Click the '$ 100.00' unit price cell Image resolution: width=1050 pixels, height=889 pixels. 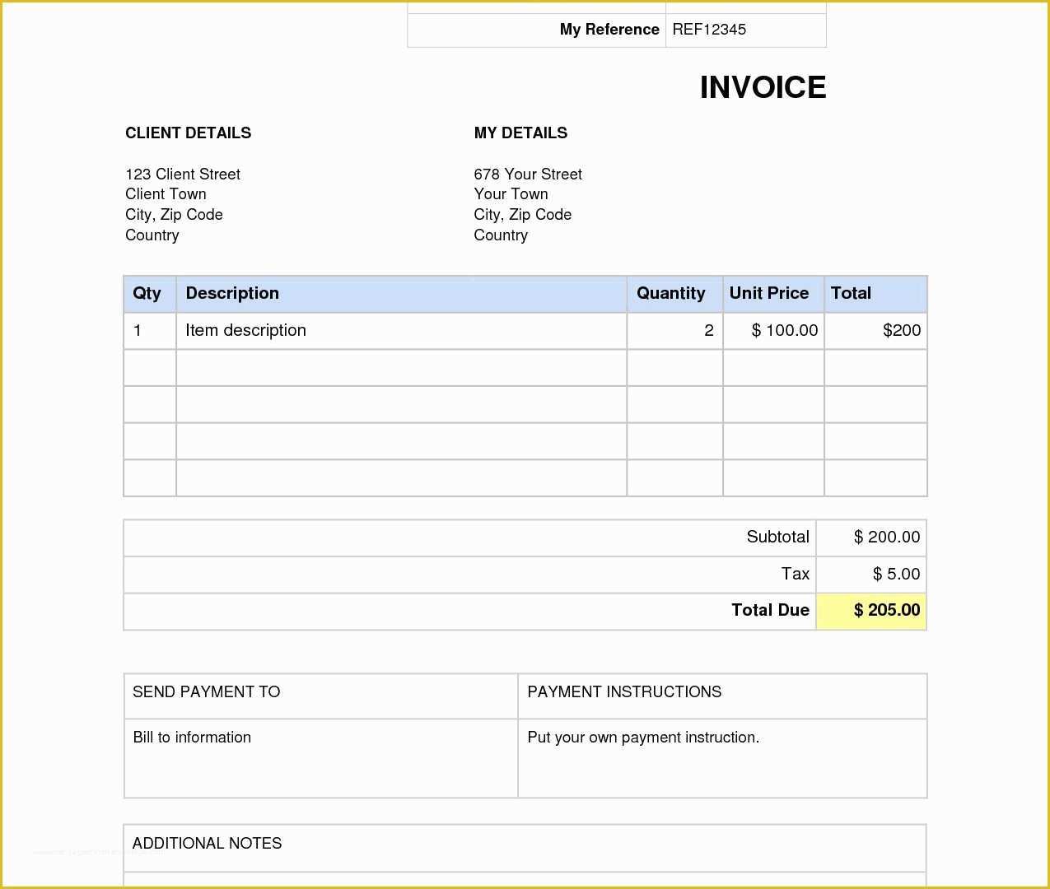coord(773,331)
